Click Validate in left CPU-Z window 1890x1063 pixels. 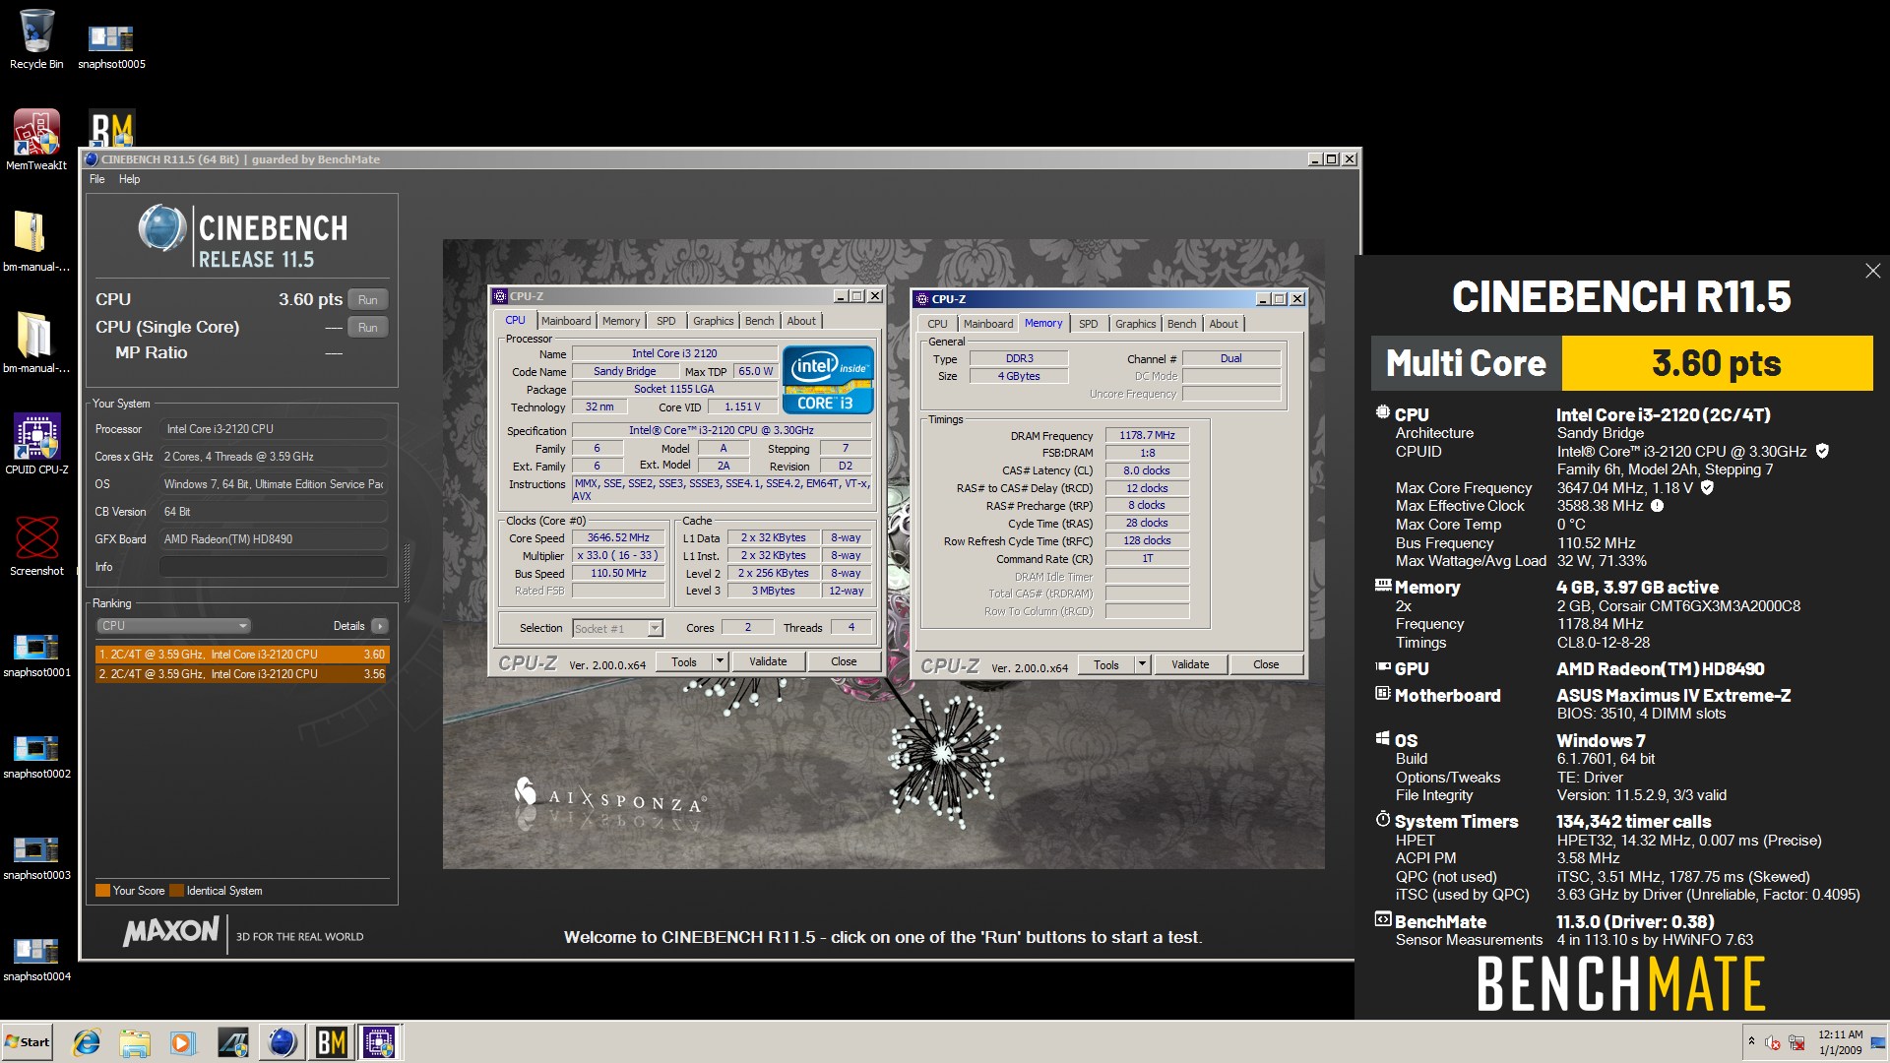click(x=768, y=661)
